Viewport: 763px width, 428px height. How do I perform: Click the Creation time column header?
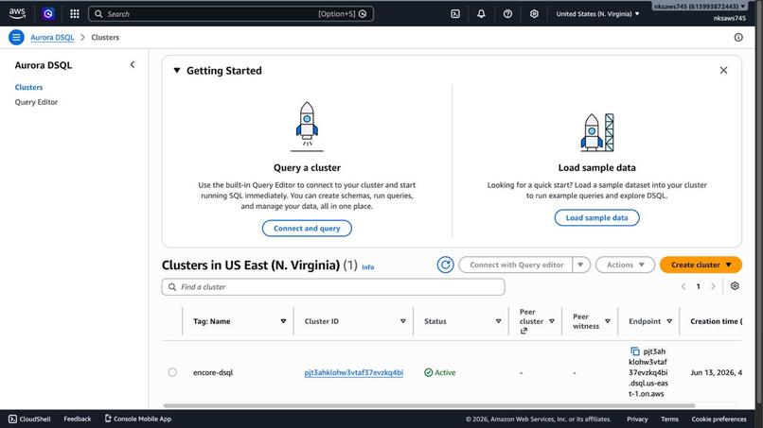[x=716, y=321]
